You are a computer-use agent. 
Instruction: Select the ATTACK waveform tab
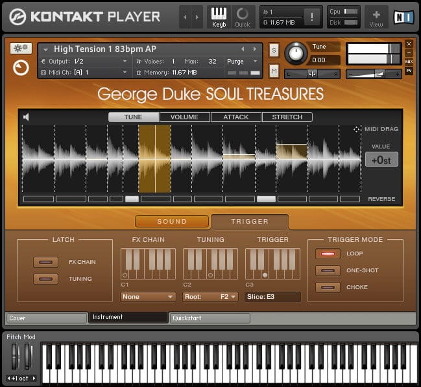coord(235,117)
